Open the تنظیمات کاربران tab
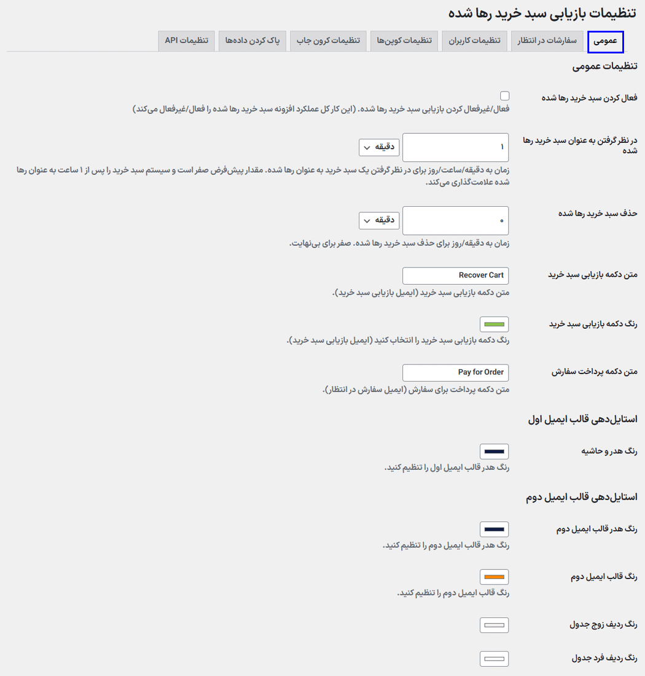Viewport: 645px width, 676px height. click(x=474, y=41)
